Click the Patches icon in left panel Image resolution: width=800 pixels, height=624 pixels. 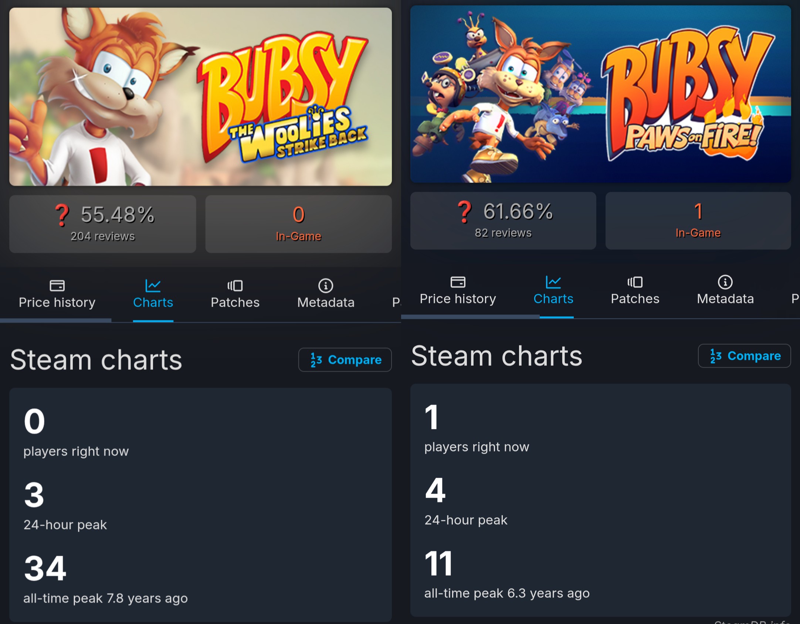[235, 285]
